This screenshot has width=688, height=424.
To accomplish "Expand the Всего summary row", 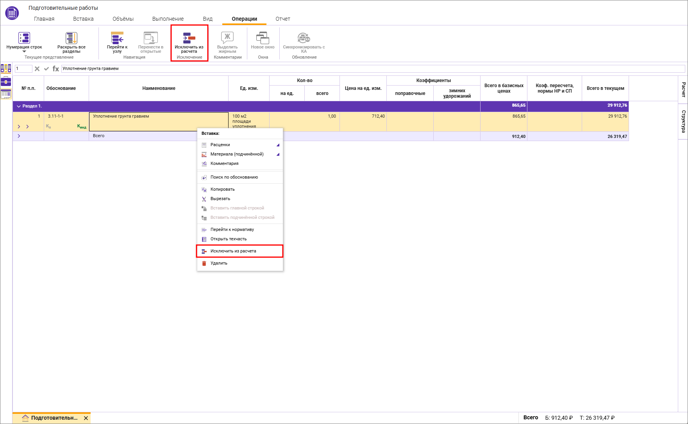I will (x=19, y=136).
